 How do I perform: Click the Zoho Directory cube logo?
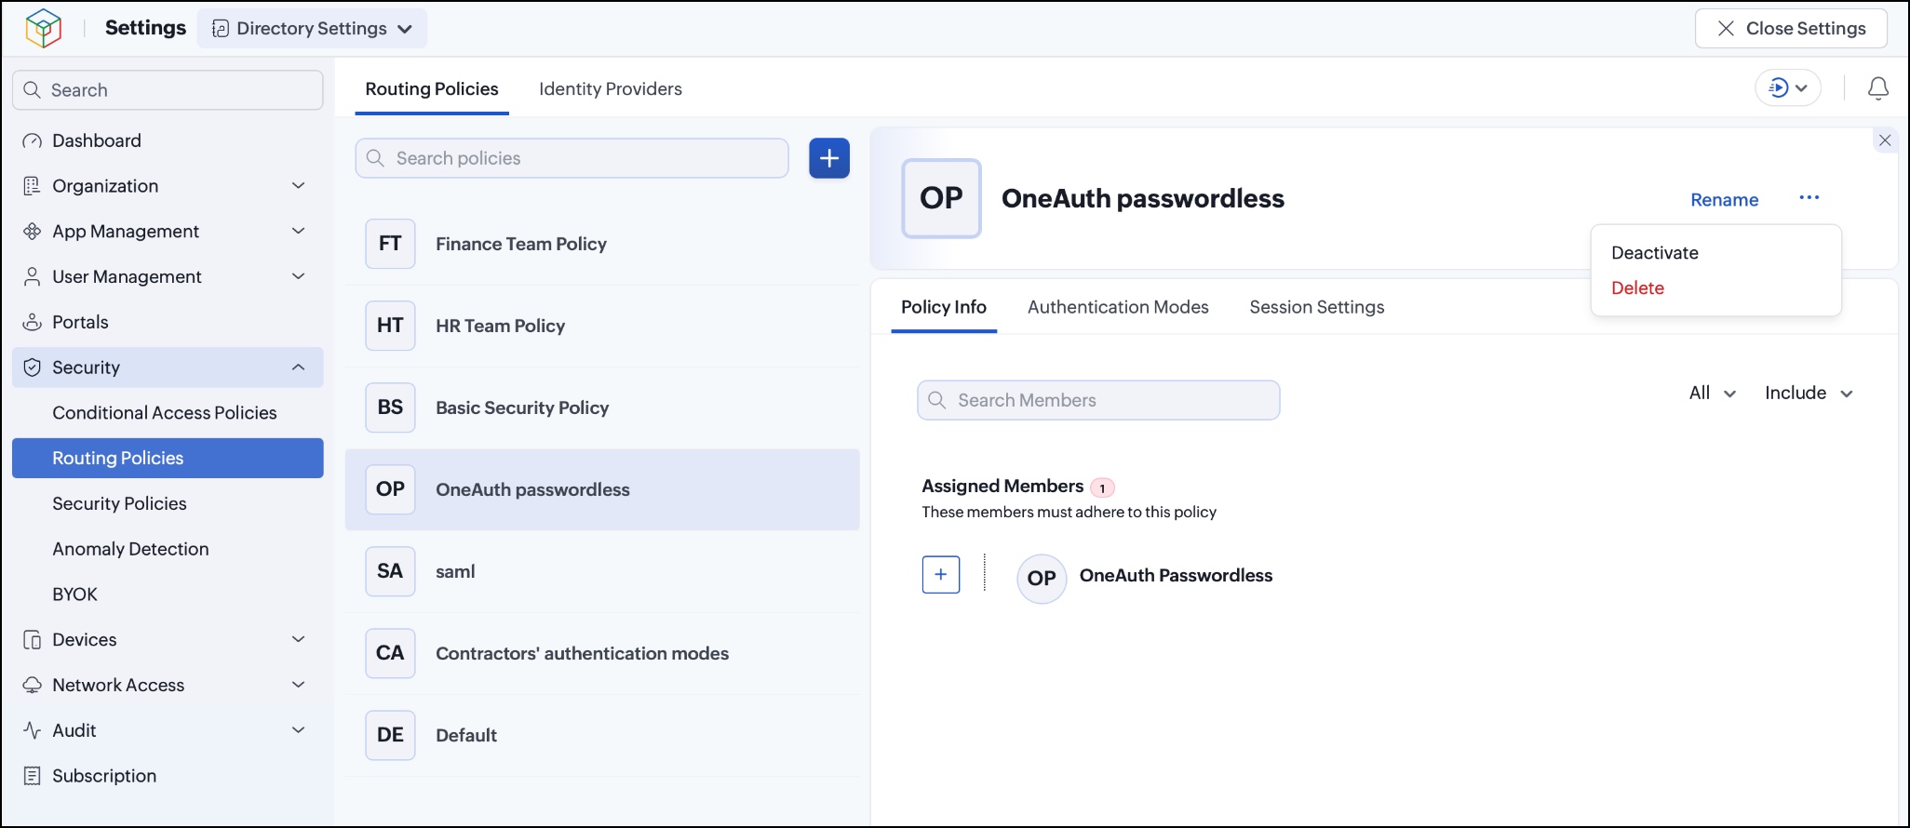pos(43,28)
